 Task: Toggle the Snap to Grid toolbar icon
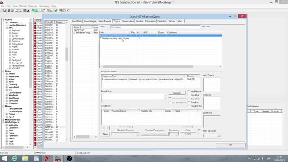(25, 10)
